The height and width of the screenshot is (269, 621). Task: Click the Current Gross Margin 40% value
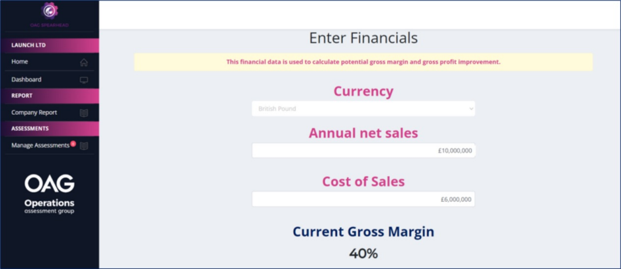pos(363,253)
